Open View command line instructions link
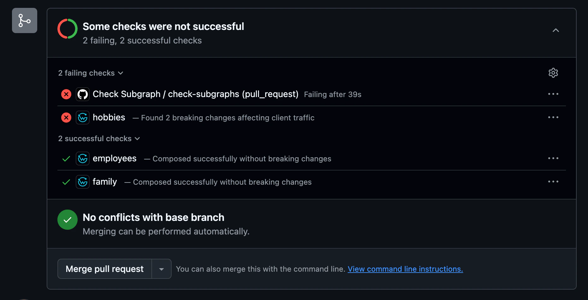Screen dimensions: 588x300 pyautogui.click(x=405, y=269)
